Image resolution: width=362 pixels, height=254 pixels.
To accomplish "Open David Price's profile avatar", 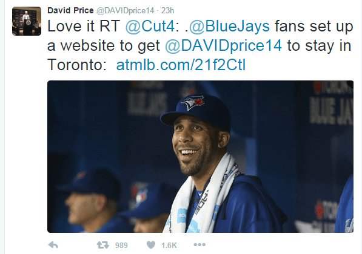I will (27, 21).
